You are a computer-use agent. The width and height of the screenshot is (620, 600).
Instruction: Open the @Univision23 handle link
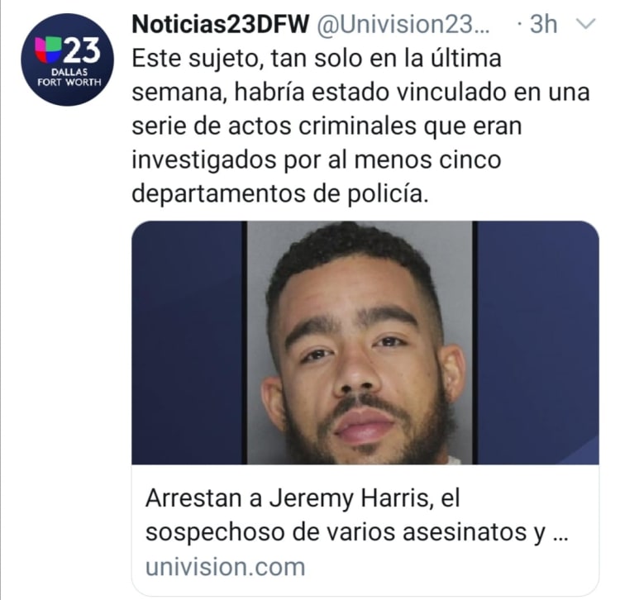(402, 25)
